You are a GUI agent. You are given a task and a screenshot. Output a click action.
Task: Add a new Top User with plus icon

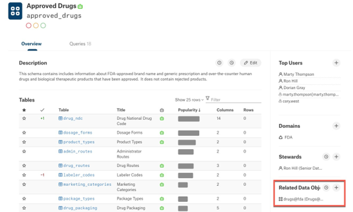pos(336,63)
